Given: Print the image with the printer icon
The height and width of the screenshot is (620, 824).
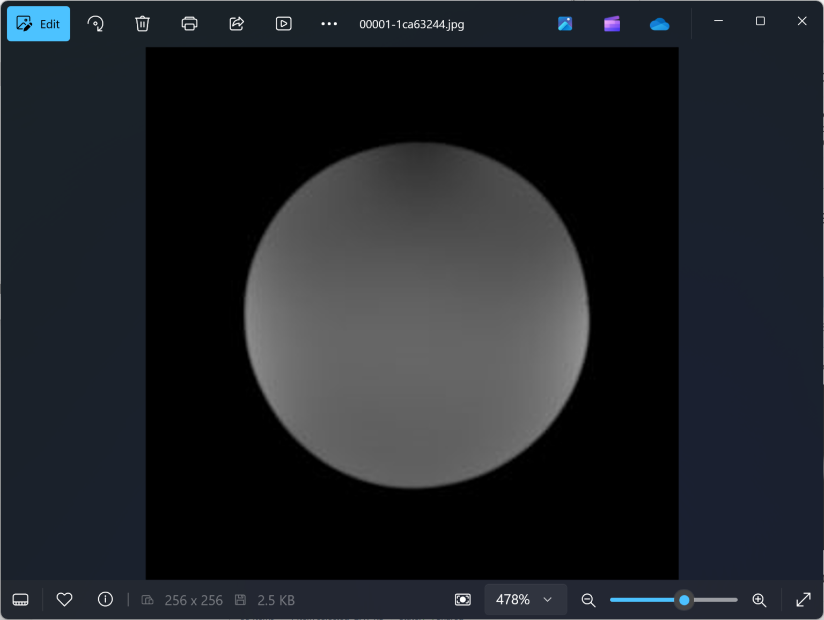Looking at the screenshot, I should [x=189, y=24].
